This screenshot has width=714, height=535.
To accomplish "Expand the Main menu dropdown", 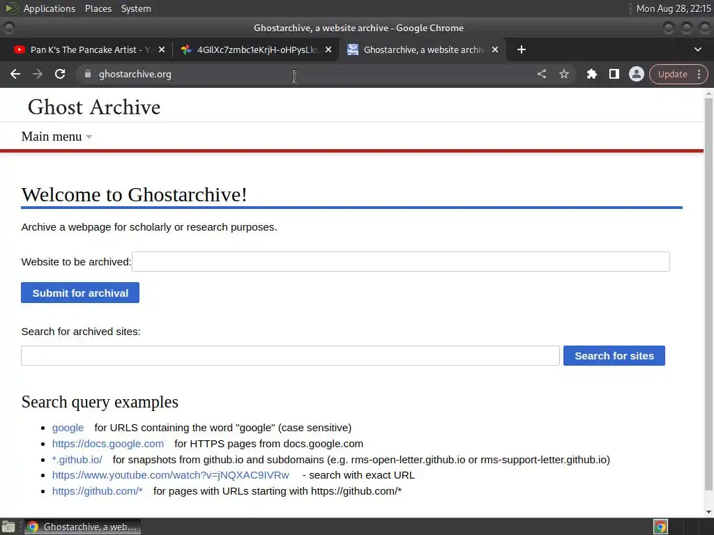I will (56, 137).
